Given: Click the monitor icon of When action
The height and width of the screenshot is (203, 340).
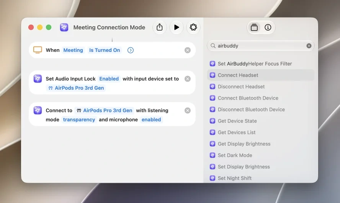Looking at the screenshot, I should pos(38,50).
